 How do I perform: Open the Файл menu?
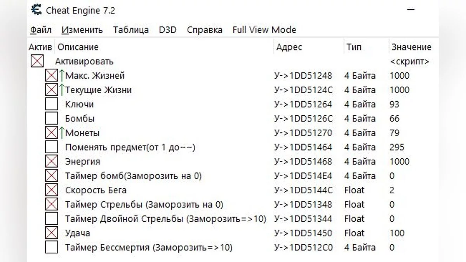[40, 30]
